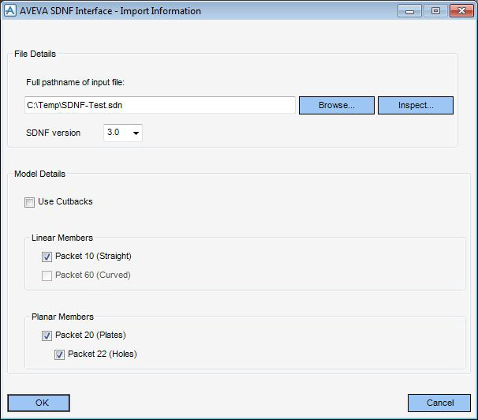Uncheck Packet 22 (Holes) checkbox
The width and height of the screenshot is (478, 420).
59,354
